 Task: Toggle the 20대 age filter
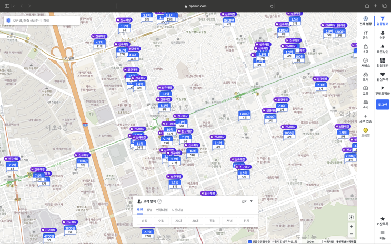click(x=178, y=221)
